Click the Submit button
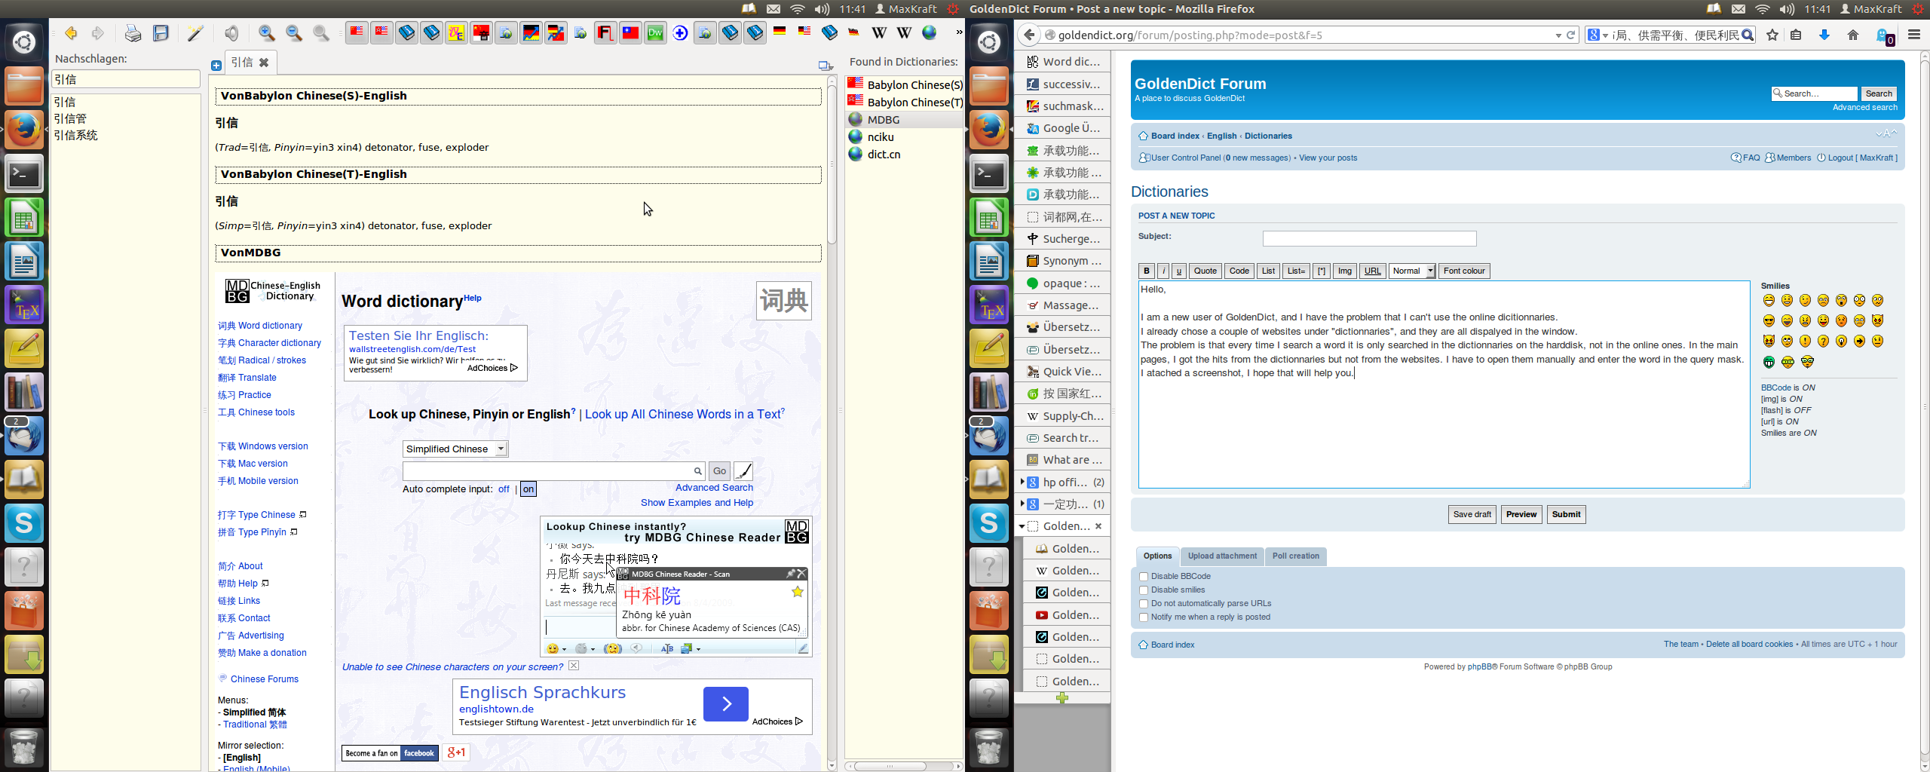The image size is (1930, 772). (1566, 515)
